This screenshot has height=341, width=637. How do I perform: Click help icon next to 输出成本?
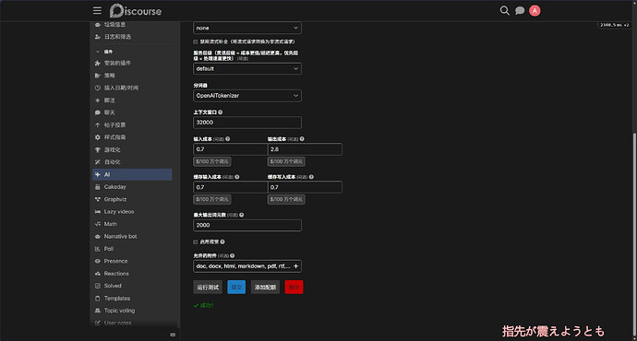pyautogui.click(x=302, y=138)
